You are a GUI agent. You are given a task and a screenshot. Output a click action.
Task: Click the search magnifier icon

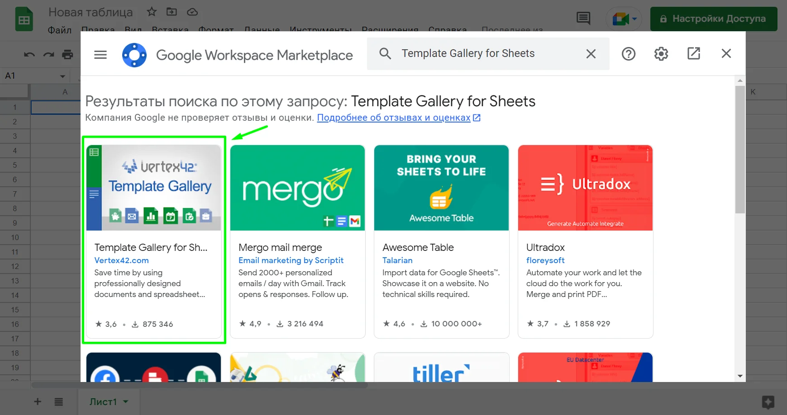pyautogui.click(x=385, y=54)
